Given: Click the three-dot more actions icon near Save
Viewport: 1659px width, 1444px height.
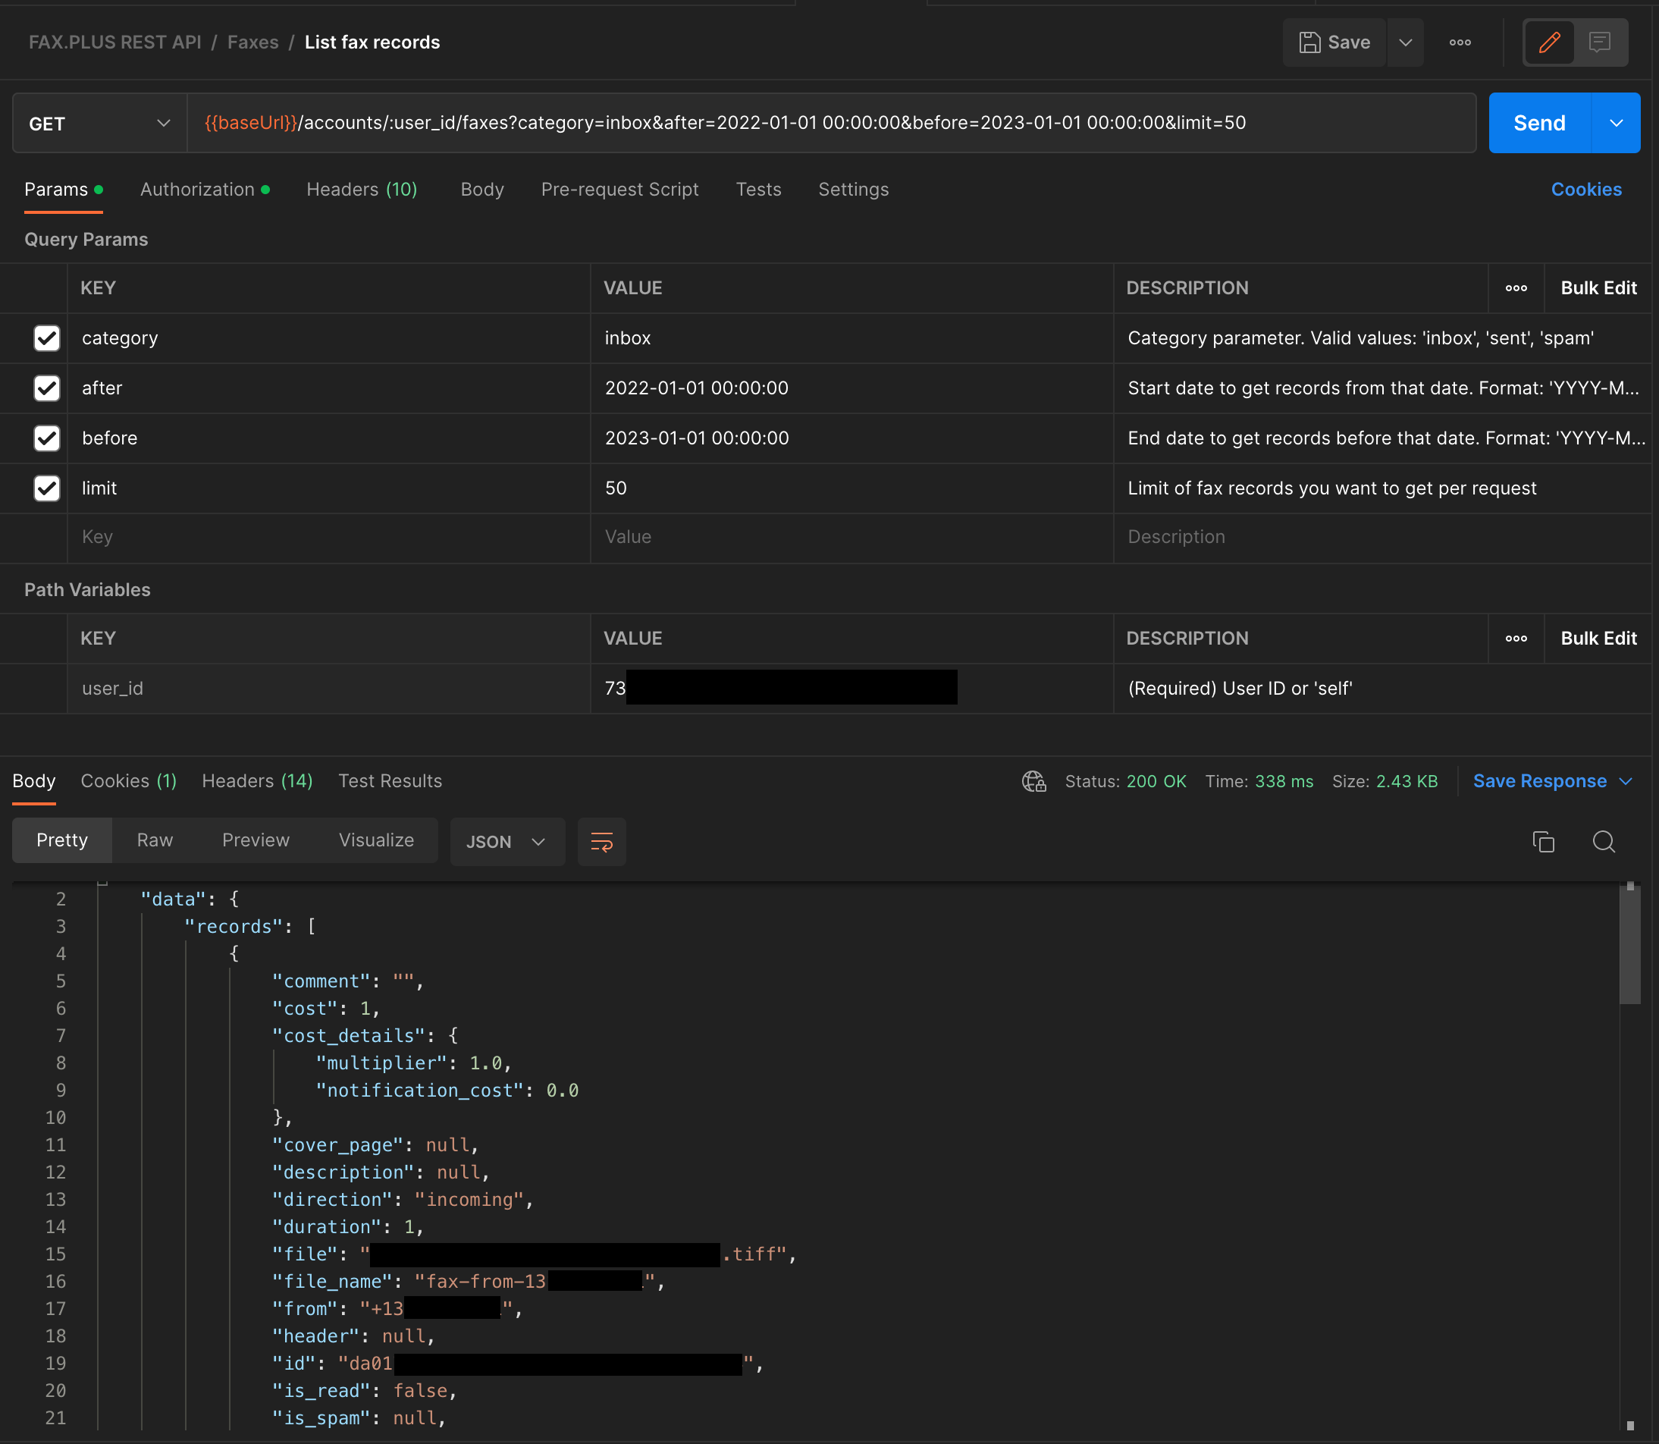Looking at the screenshot, I should click(1459, 42).
